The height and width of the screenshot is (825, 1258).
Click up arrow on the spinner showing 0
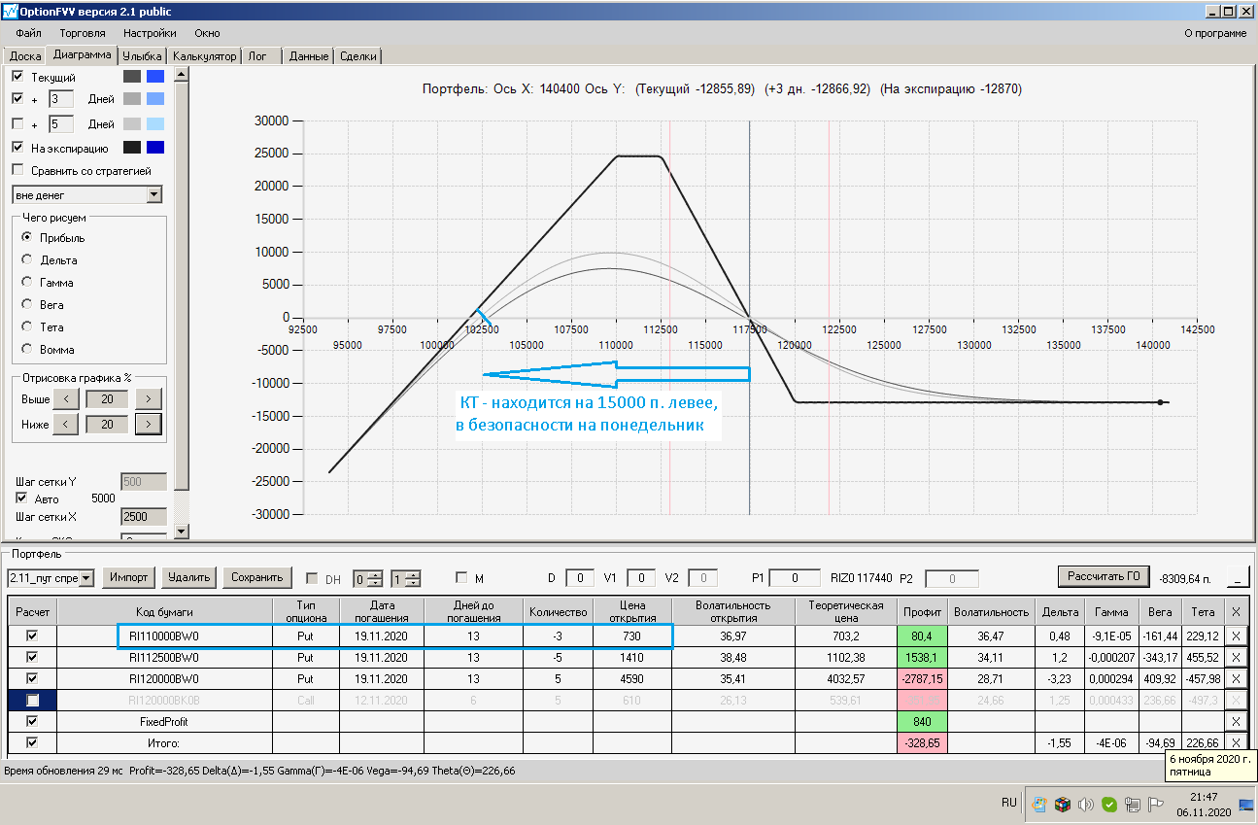point(377,573)
